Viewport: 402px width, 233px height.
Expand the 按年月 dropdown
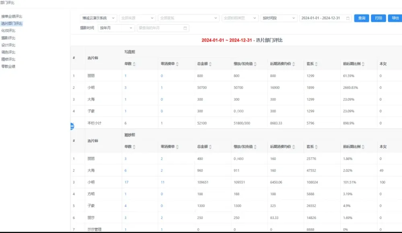click(116, 28)
